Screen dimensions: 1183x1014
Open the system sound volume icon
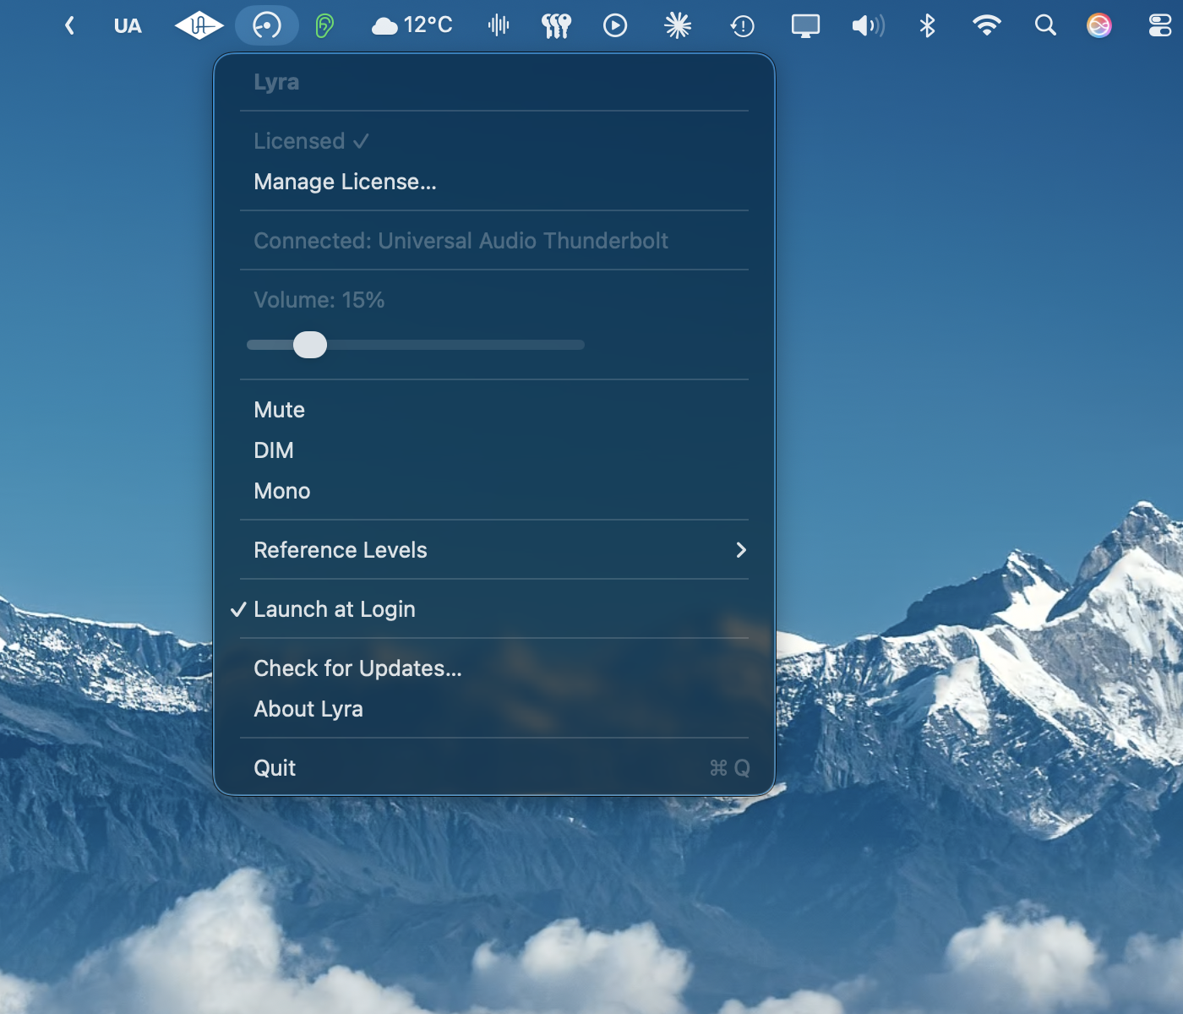(x=868, y=26)
